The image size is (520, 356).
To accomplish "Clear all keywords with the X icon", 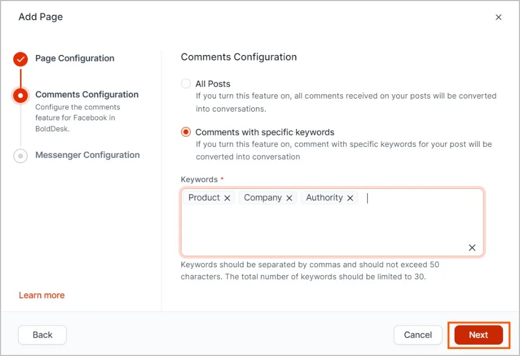I will 472,248.
